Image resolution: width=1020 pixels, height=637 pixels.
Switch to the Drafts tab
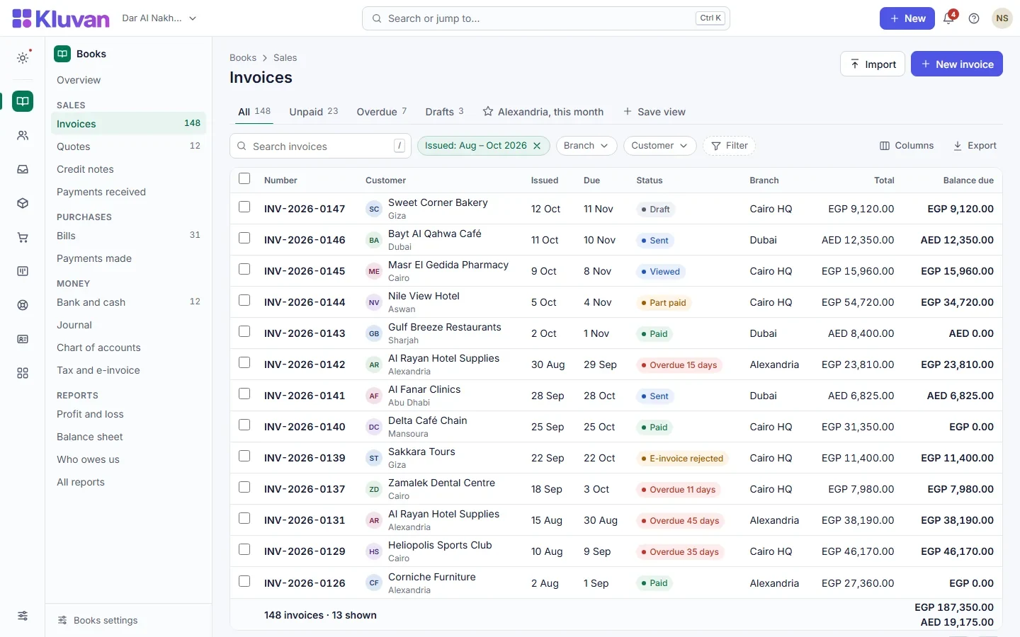click(x=444, y=112)
